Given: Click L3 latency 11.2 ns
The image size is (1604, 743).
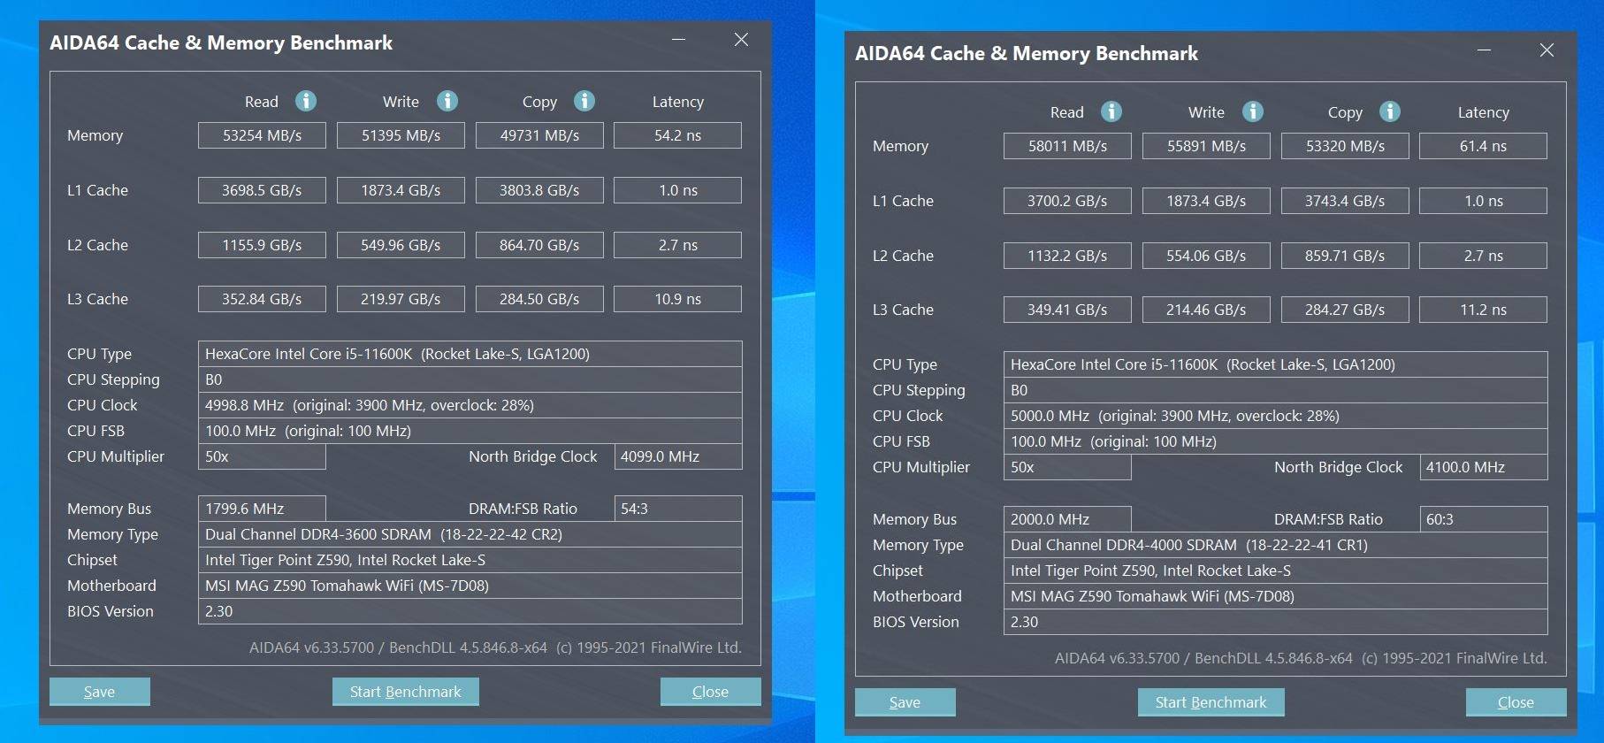Looking at the screenshot, I should click(1484, 310).
